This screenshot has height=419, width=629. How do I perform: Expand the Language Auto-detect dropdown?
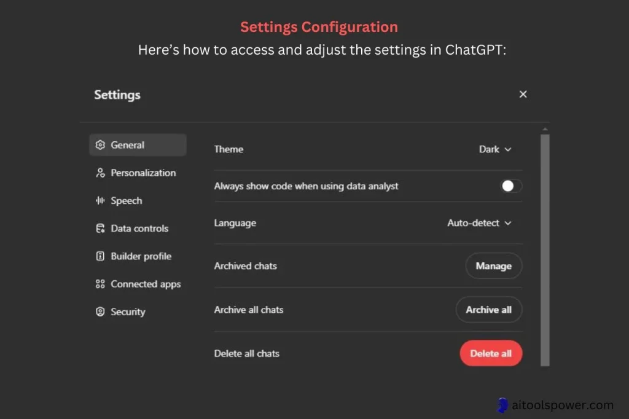pyautogui.click(x=479, y=223)
